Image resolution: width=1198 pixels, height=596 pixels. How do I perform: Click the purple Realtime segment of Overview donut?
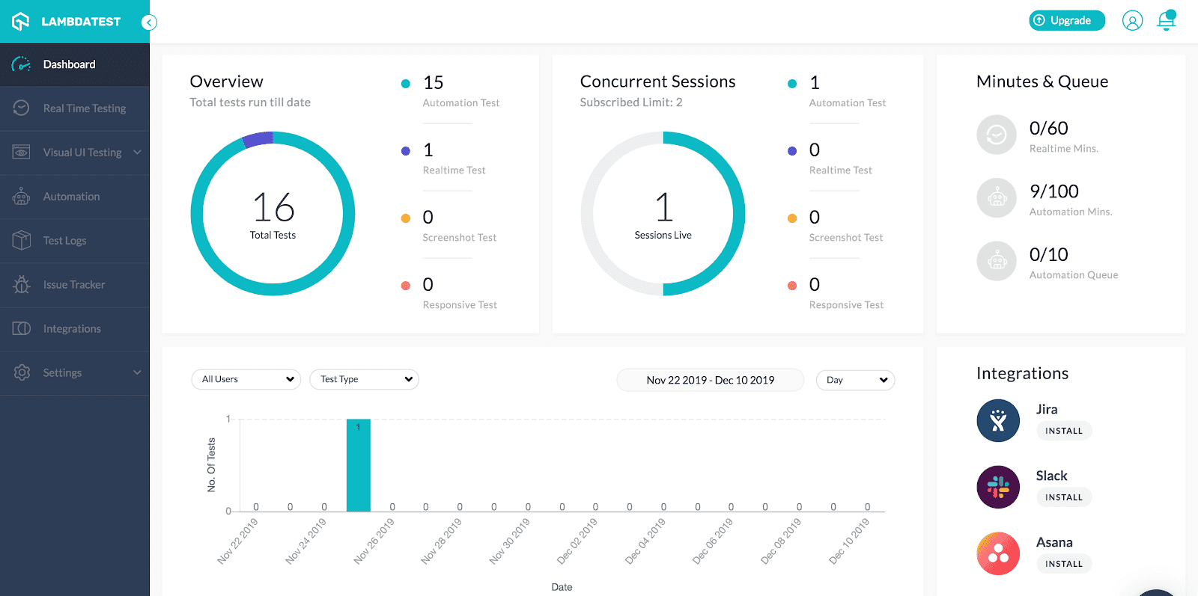(258, 139)
